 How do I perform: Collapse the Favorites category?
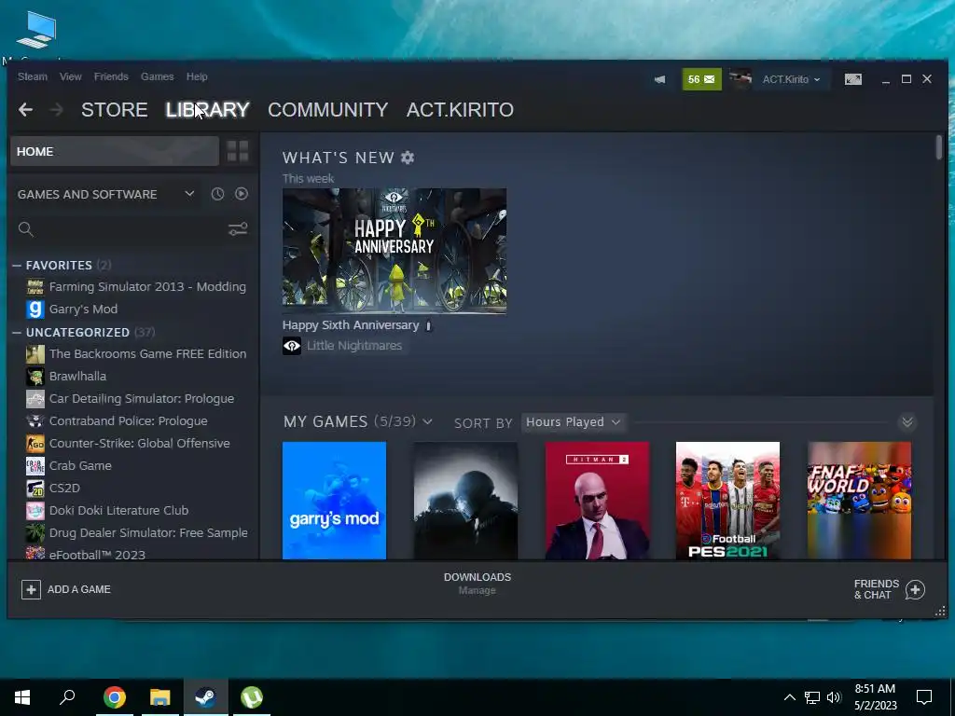(17, 266)
